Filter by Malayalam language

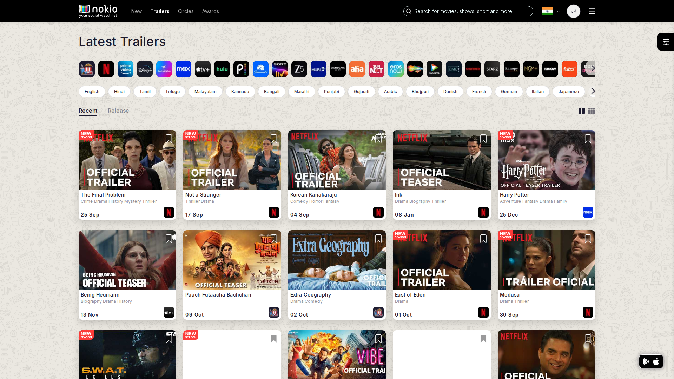coord(205,92)
